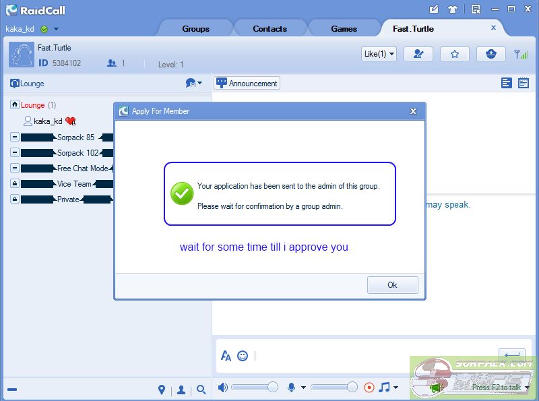Open the Contacts tab
This screenshot has width=539, height=401.
tap(270, 29)
